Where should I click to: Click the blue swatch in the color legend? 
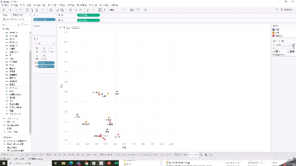point(274,30)
